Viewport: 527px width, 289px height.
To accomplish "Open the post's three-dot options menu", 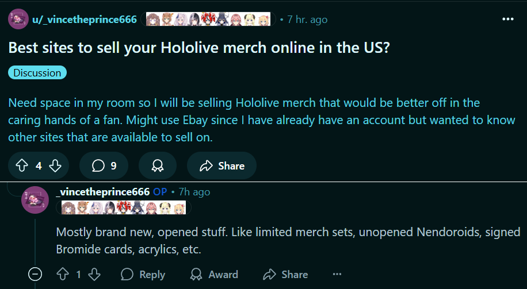I will coord(507,19).
